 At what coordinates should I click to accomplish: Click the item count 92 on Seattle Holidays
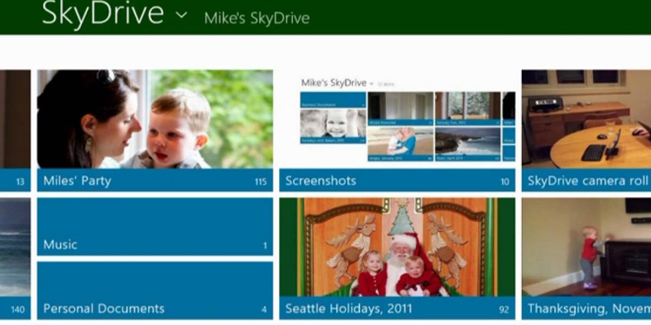[x=505, y=310]
